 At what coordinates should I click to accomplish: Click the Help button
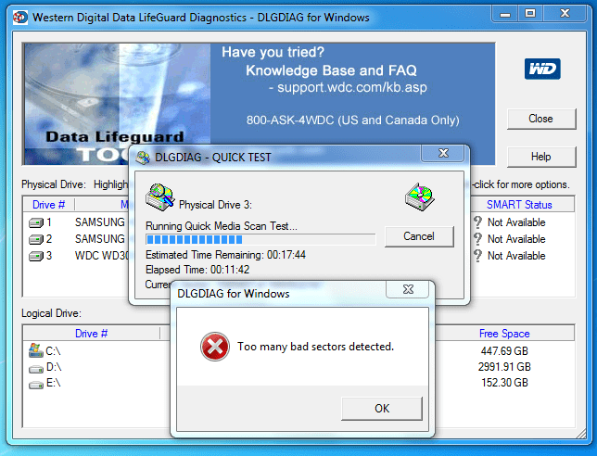click(x=541, y=157)
